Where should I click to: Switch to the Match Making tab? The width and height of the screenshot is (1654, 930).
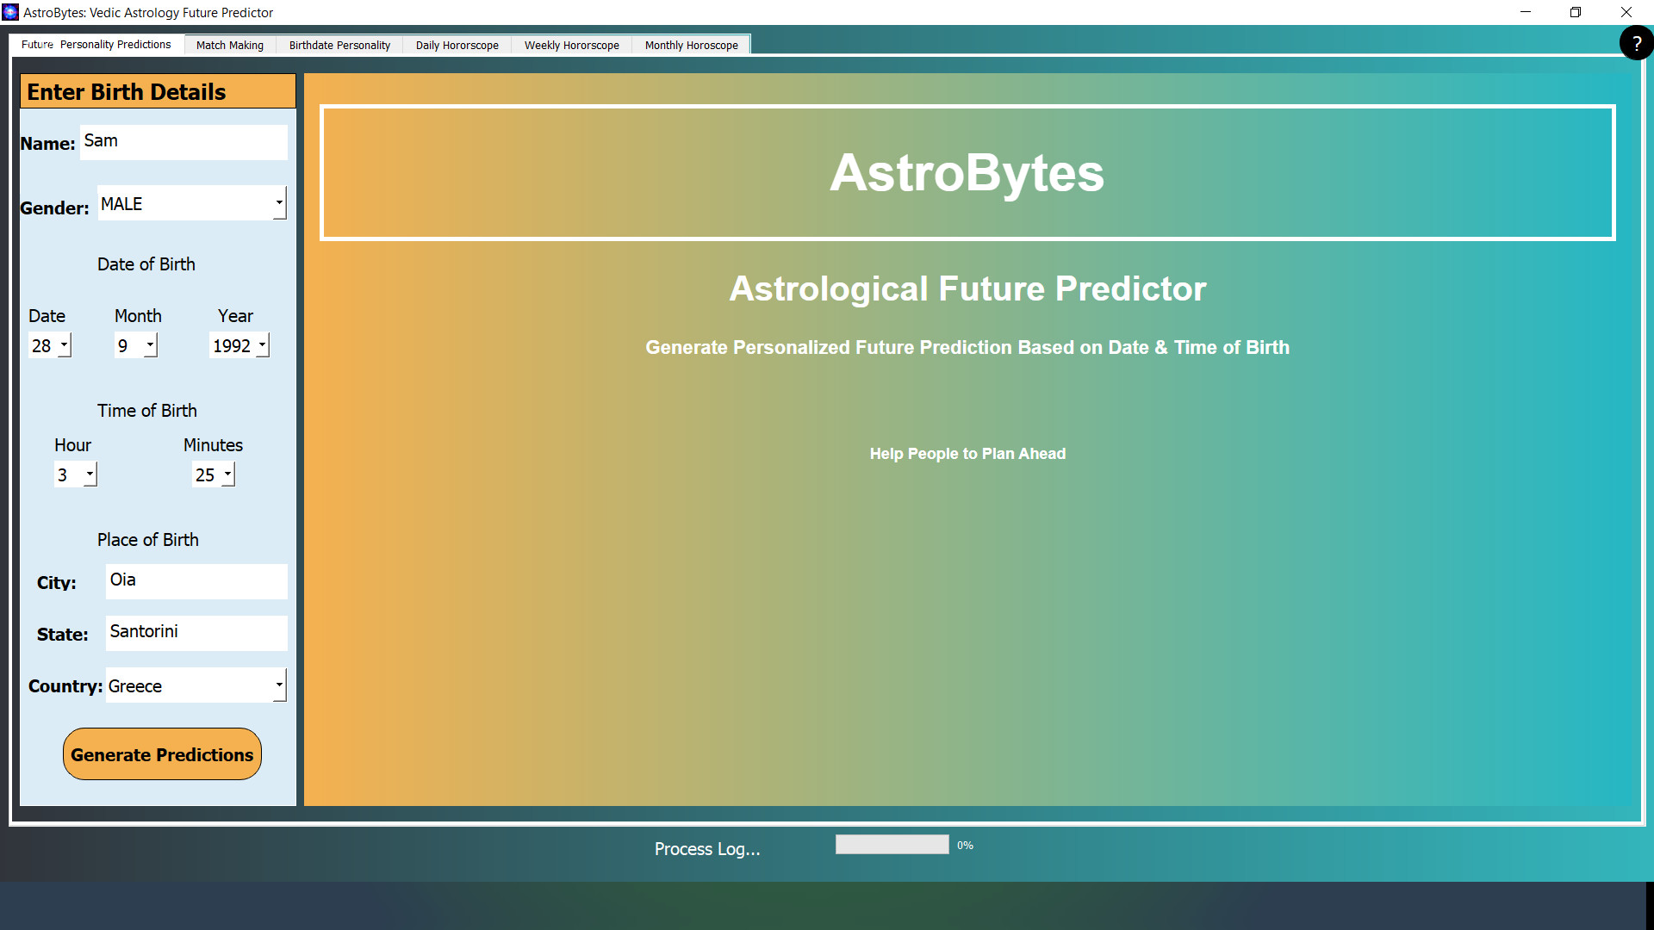click(229, 45)
